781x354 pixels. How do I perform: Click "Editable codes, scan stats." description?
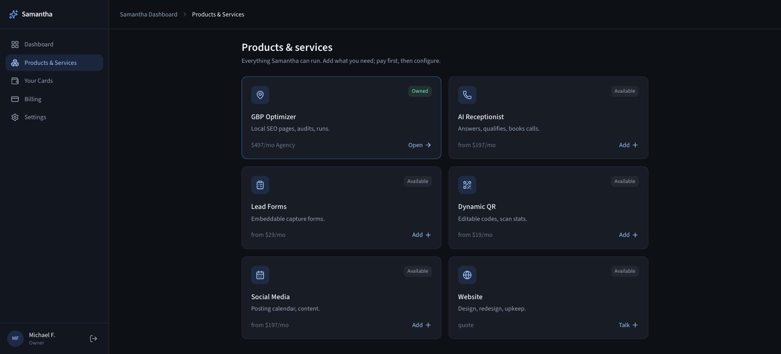click(493, 219)
